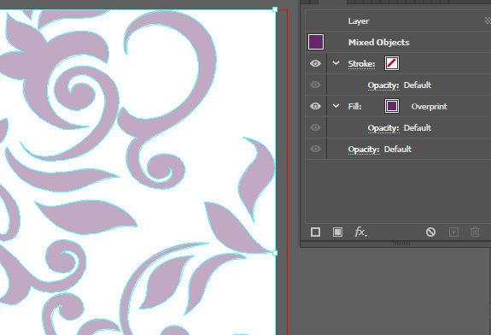Click the Stroke label link
The width and height of the screenshot is (491, 335).
[x=361, y=64]
